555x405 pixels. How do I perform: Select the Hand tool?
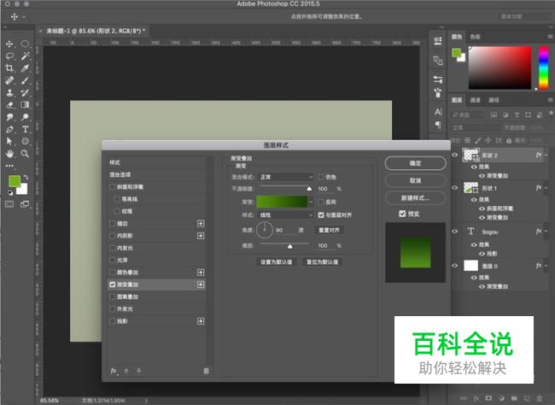pyautogui.click(x=9, y=154)
